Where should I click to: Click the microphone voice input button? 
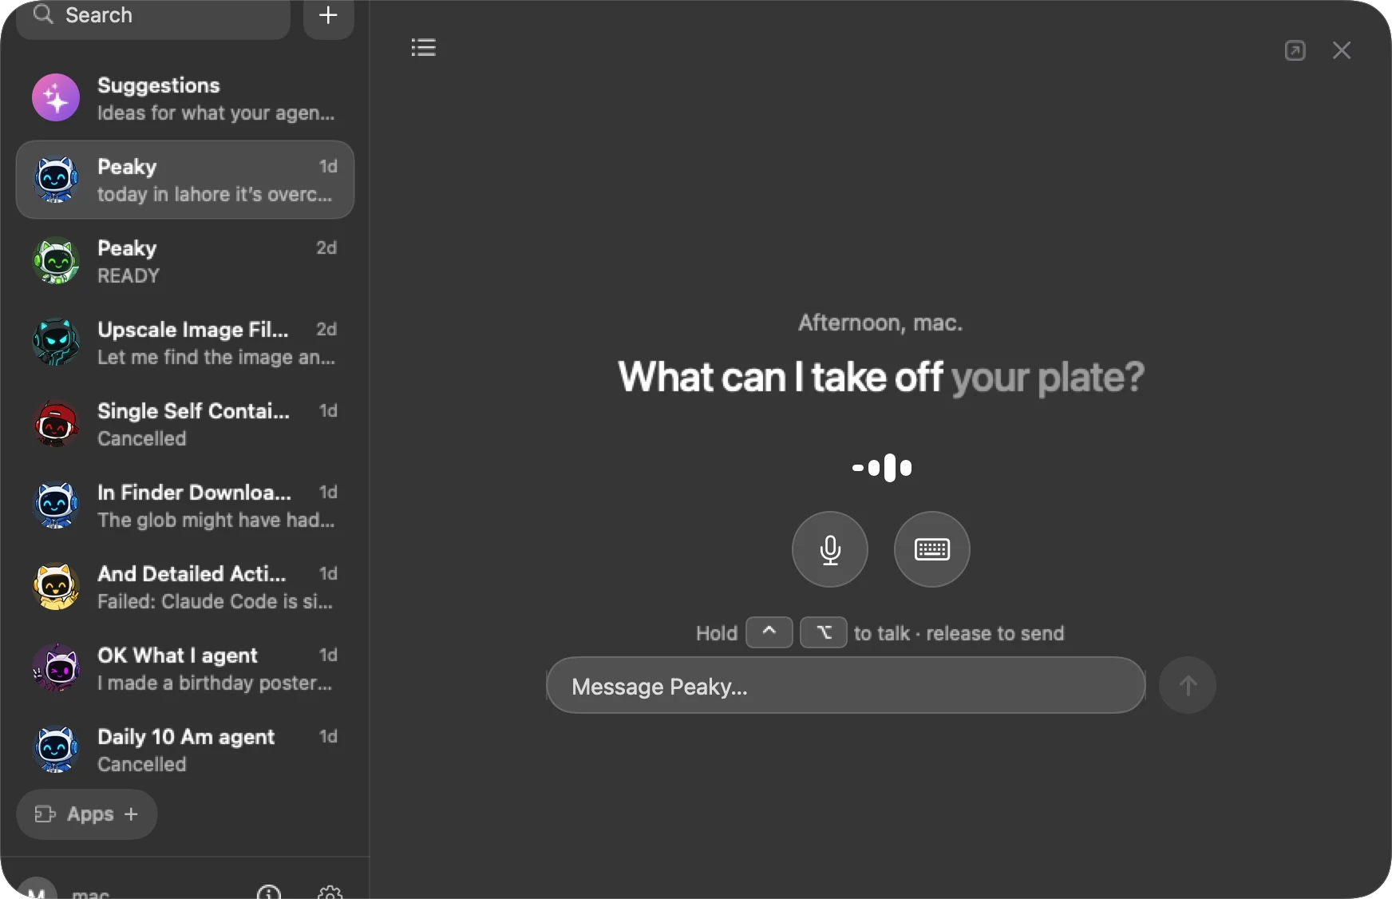830,549
